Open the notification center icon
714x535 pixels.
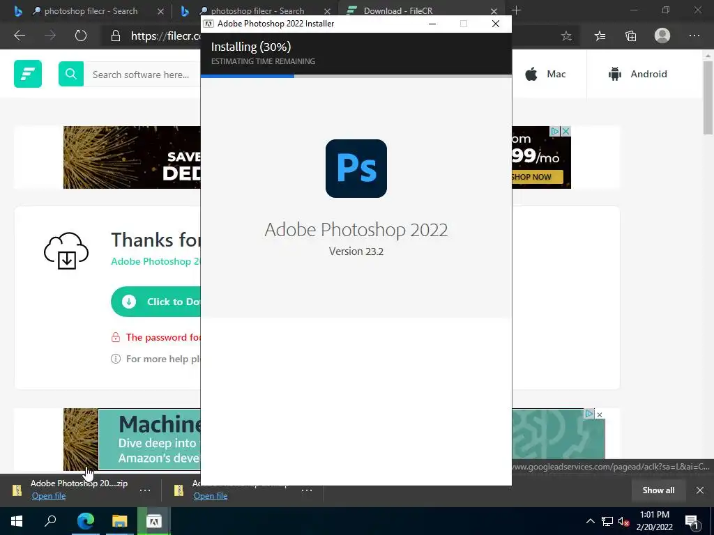tap(692, 521)
